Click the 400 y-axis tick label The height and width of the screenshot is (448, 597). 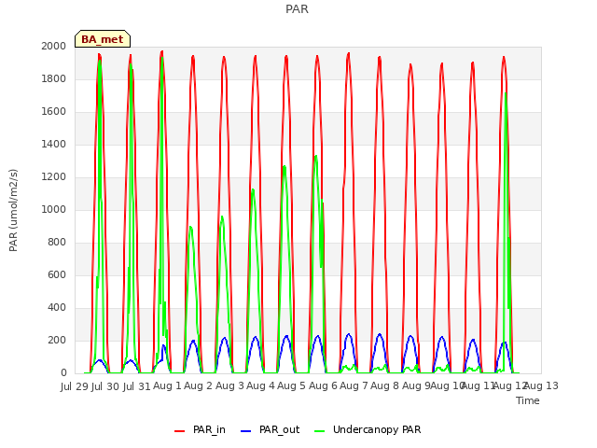pyautogui.click(x=57, y=308)
